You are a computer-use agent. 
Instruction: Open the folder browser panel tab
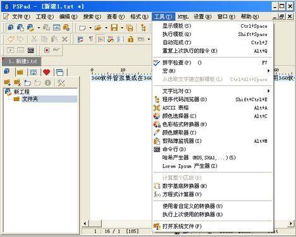pos(20,73)
